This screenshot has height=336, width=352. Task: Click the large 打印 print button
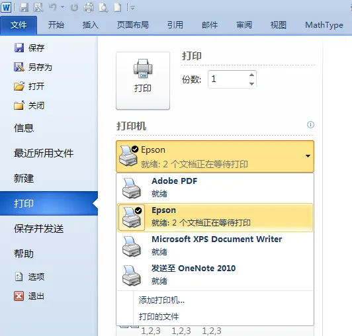[143, 81]
